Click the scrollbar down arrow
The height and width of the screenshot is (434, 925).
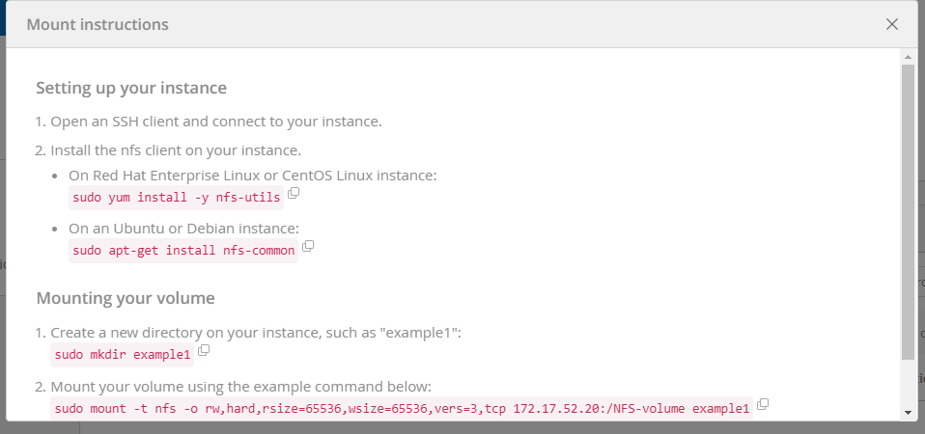point(907,412)
